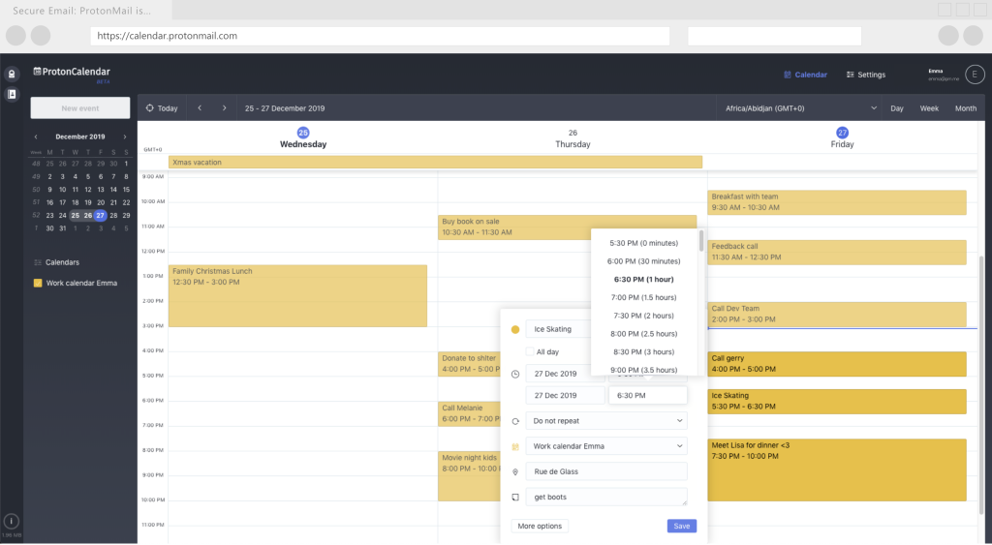
Task: Tick the All day checkbox
Action: [530, 352]
